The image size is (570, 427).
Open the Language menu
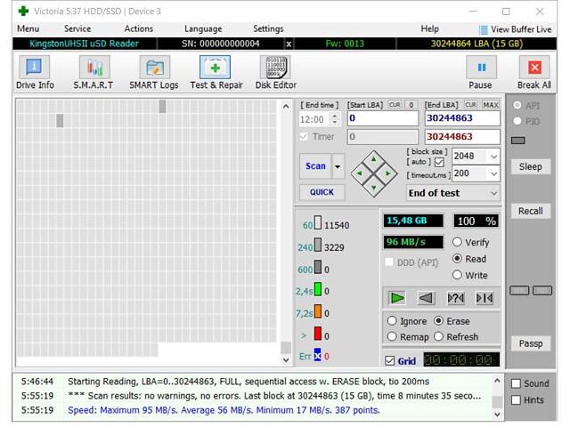(x=203, y=28)
